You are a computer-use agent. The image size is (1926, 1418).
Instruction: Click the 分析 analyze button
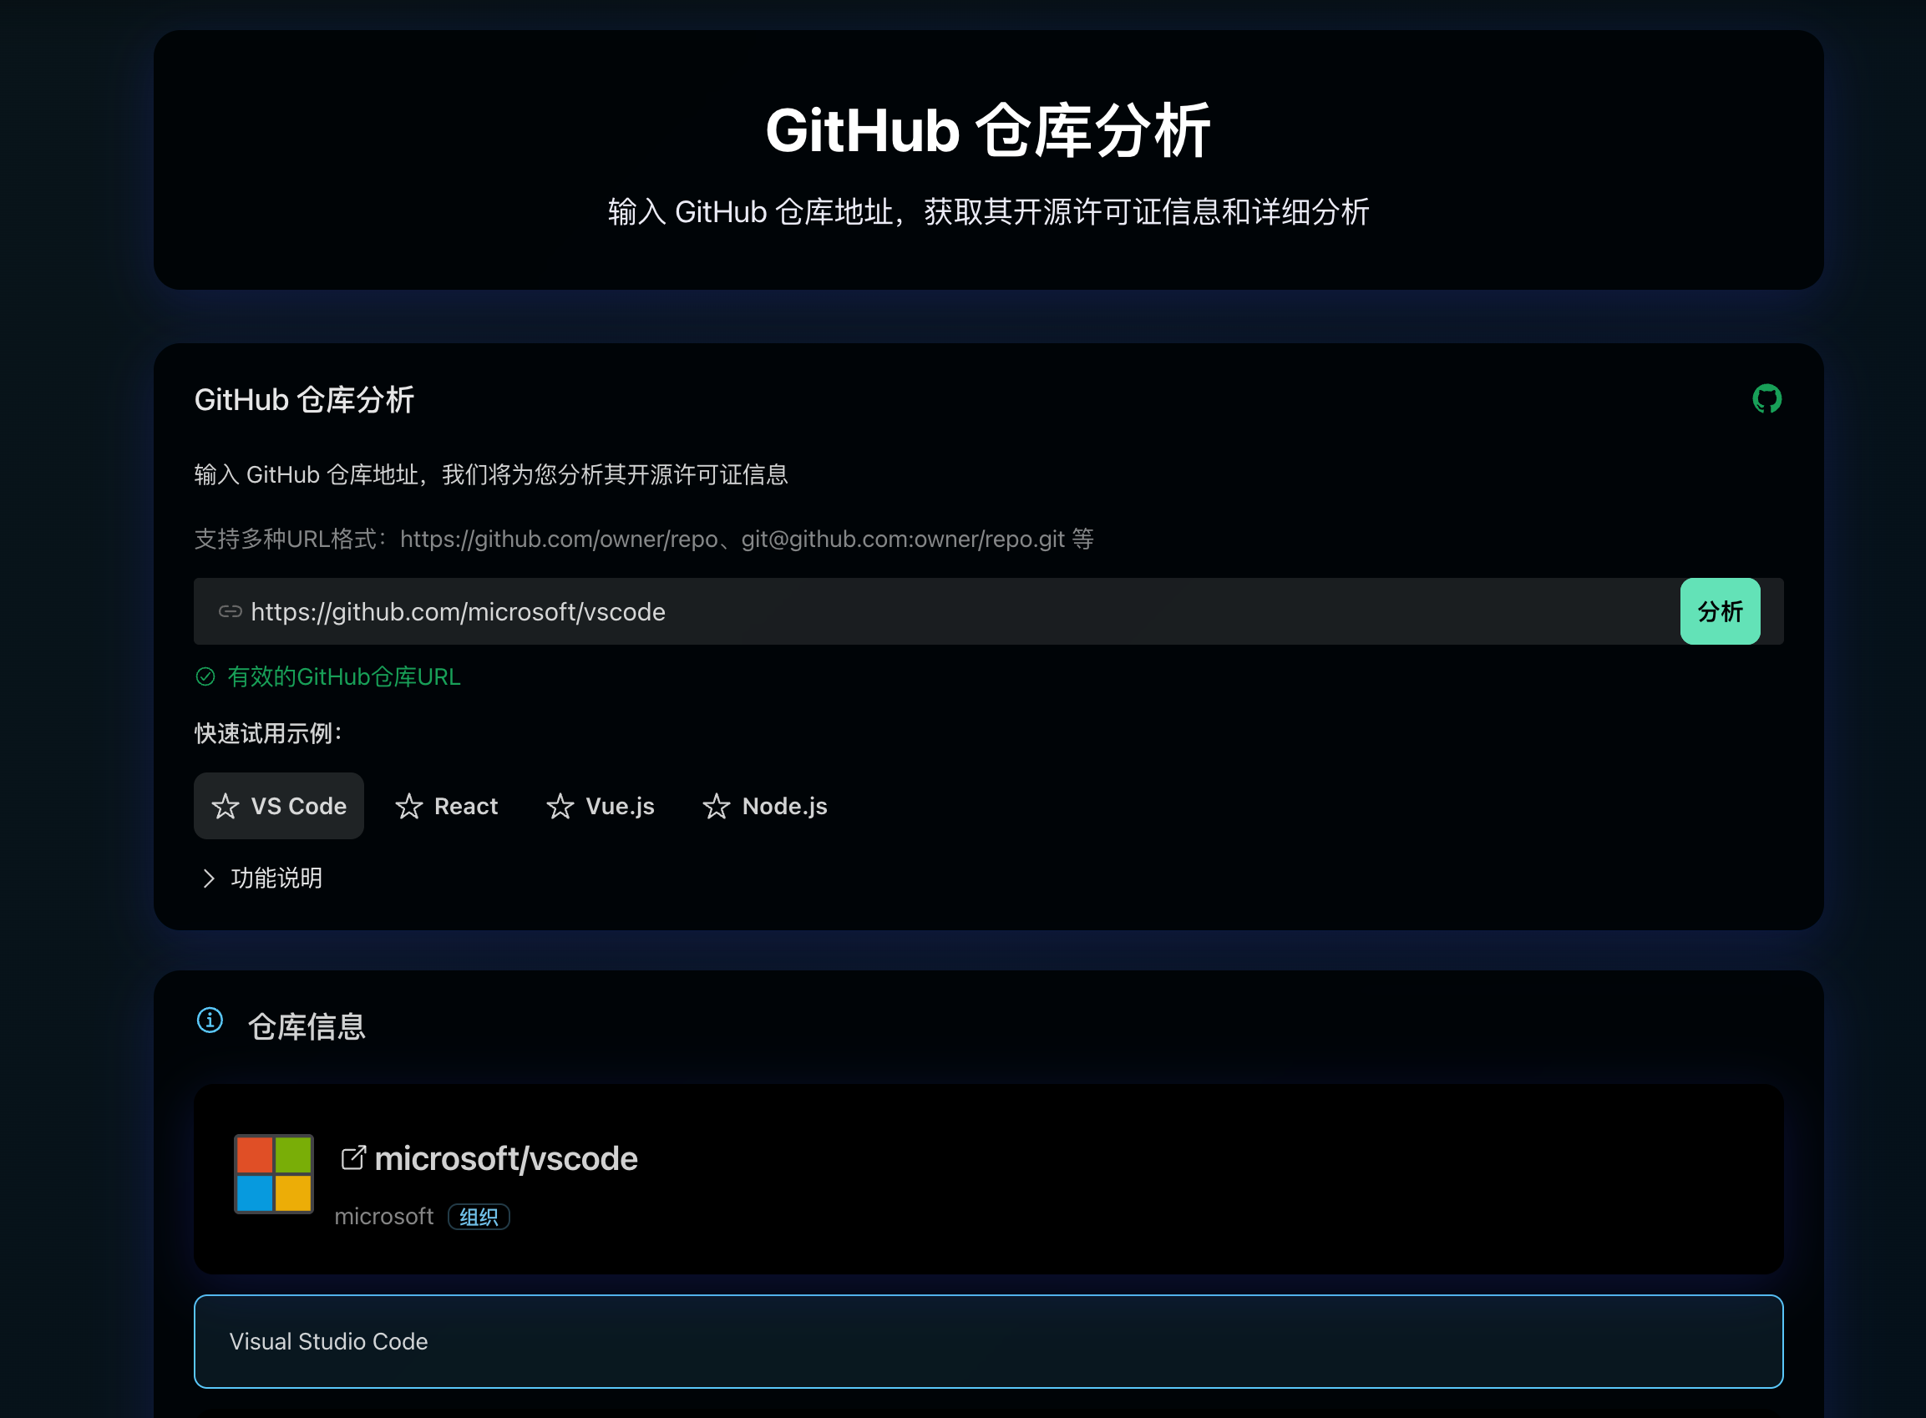coord(1719,611)
